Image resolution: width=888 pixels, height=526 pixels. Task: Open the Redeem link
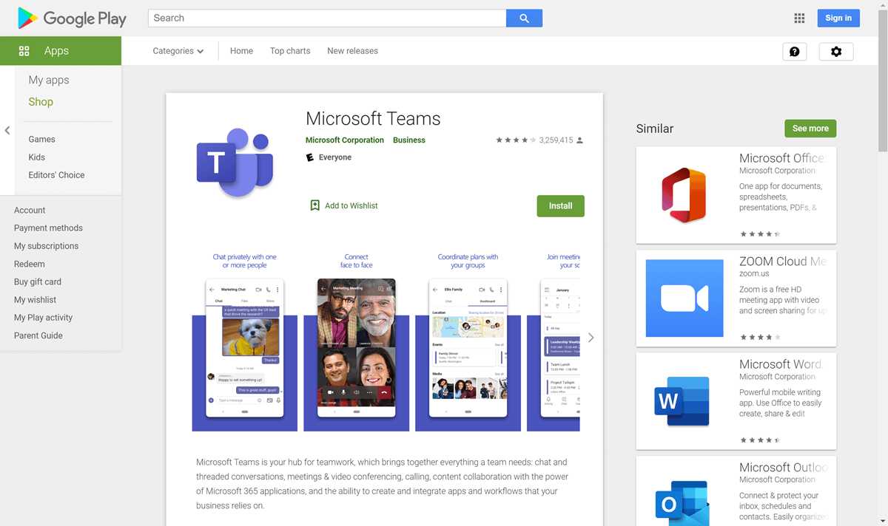30,264
